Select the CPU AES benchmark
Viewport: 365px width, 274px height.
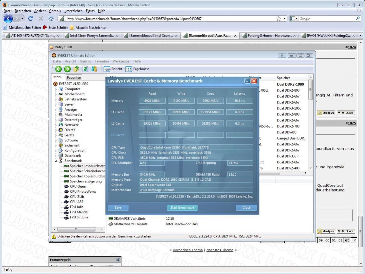pyautogui.click(x=77, y=202)
